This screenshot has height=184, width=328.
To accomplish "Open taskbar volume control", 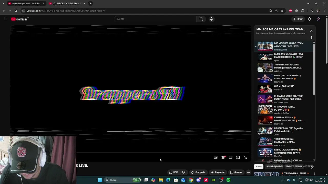I will (311, 180).
